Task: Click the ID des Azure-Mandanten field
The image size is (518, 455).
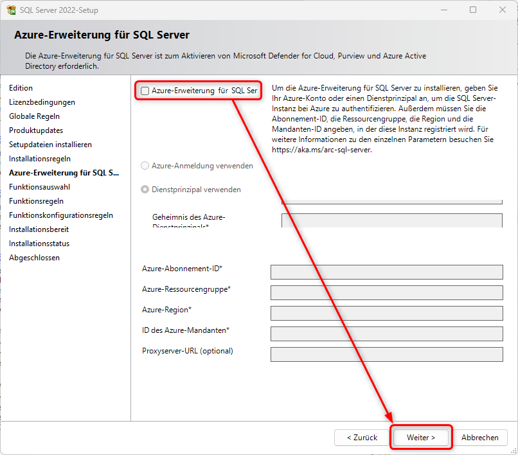Action: click(386, 334)
